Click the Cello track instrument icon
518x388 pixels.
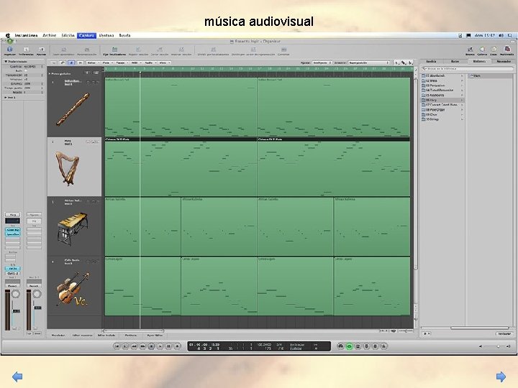coord(73,290)
